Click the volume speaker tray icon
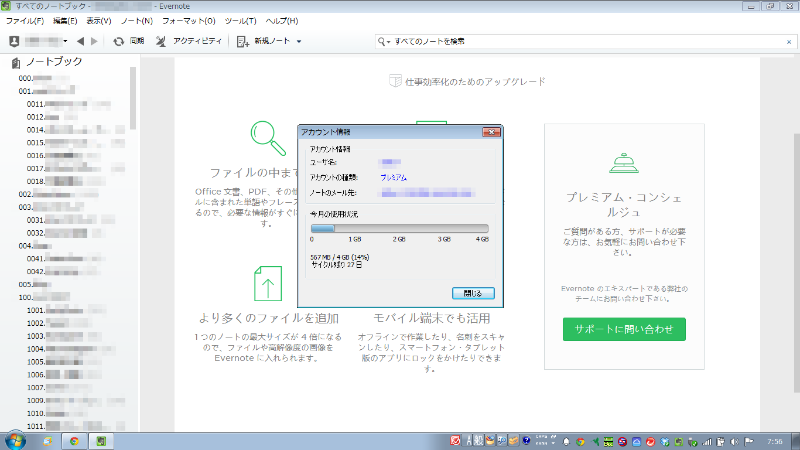This screenshot has width=800, height=450. point(734,442)
